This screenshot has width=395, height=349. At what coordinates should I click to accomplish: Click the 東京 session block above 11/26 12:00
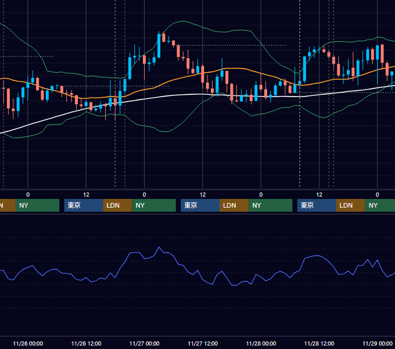84,205
